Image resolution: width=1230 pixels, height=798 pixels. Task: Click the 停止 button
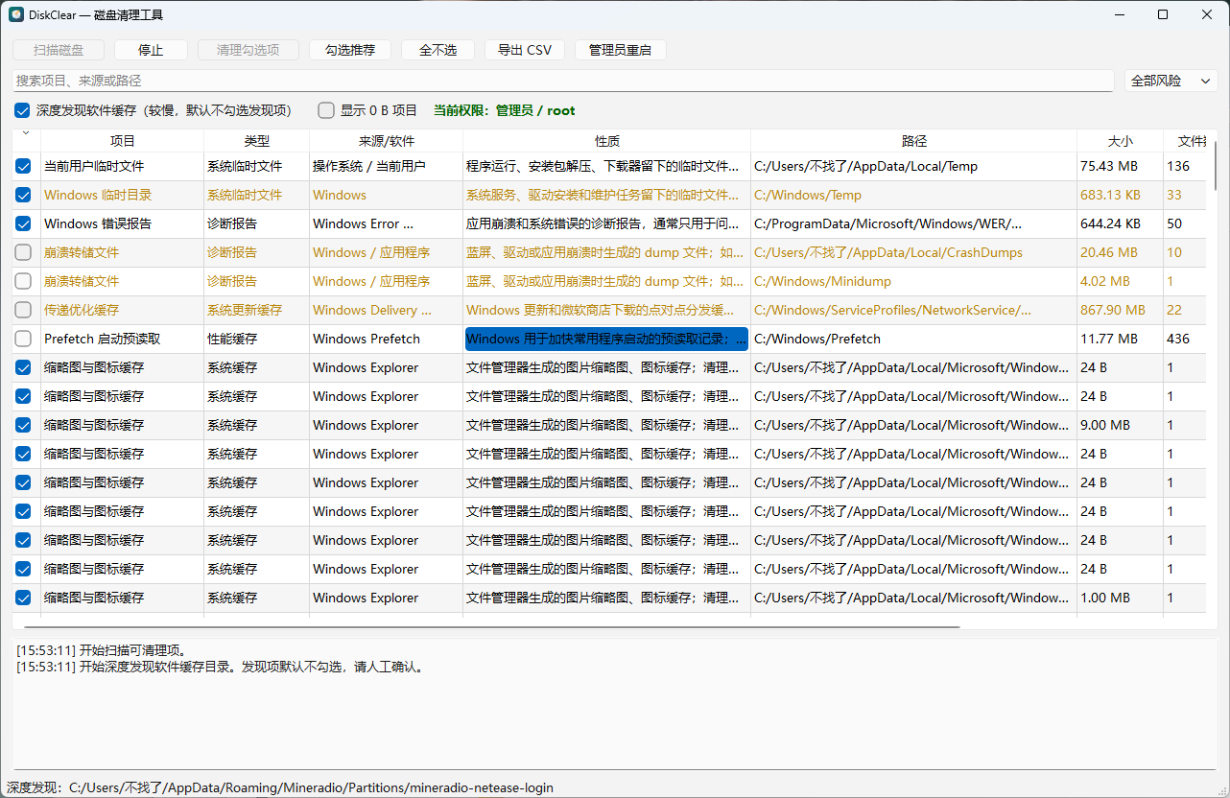pos(151,50)
